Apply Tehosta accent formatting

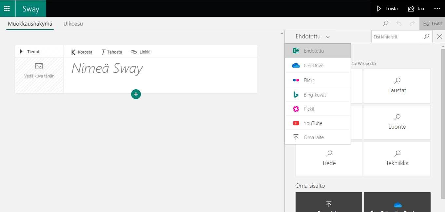coord(112,52)
